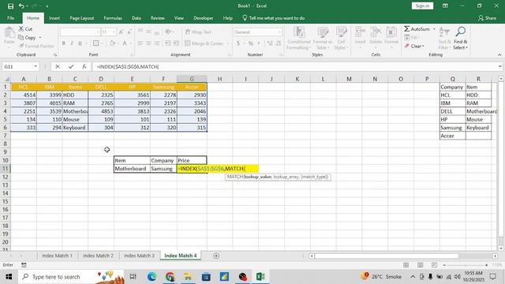The height and width of the screenshot is (284, 505).
Task: Open the Formulas ribbon tab
Action: (x=113, y=18)
